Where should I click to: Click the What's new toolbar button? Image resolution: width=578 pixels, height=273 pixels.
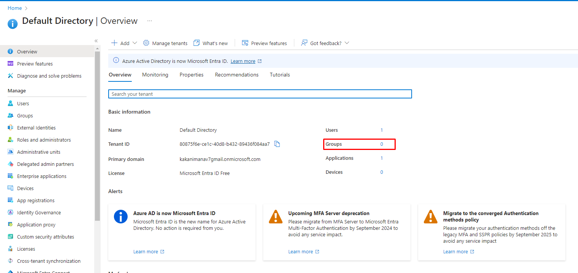point(211,43)
